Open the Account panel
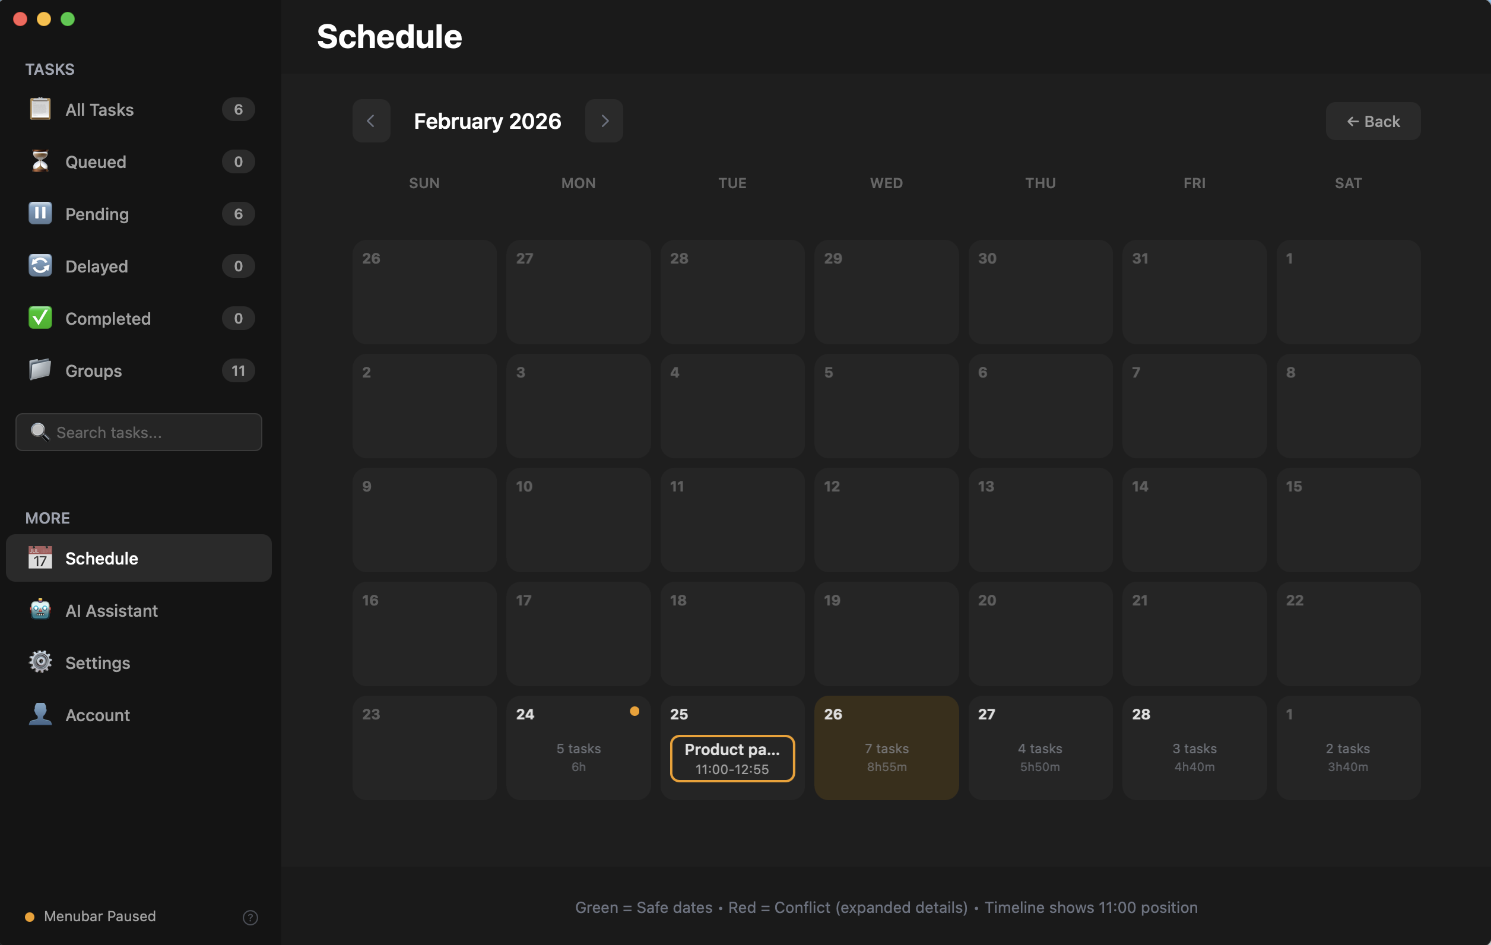 (x=98, y=715)
